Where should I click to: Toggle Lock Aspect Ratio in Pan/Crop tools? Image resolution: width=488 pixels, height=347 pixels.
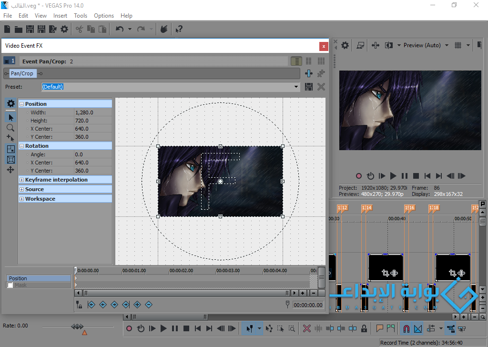click(11, 149)
